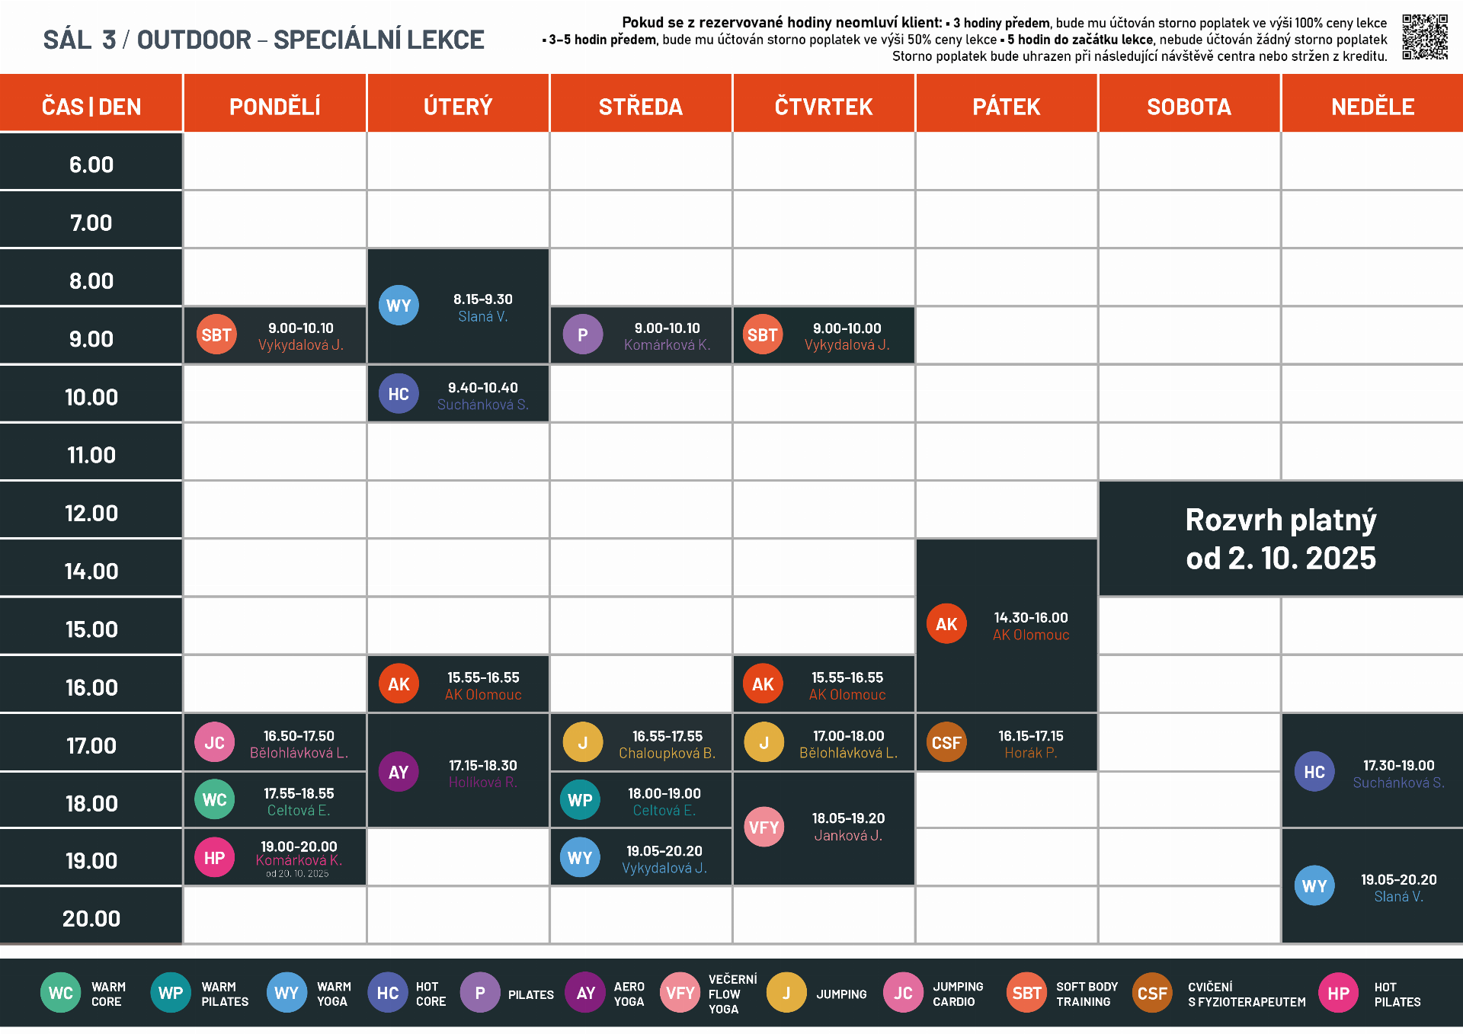This screenshot has height=1034, width=1463.
Task: Select the SOBOTA column header
Action: 1189,106
